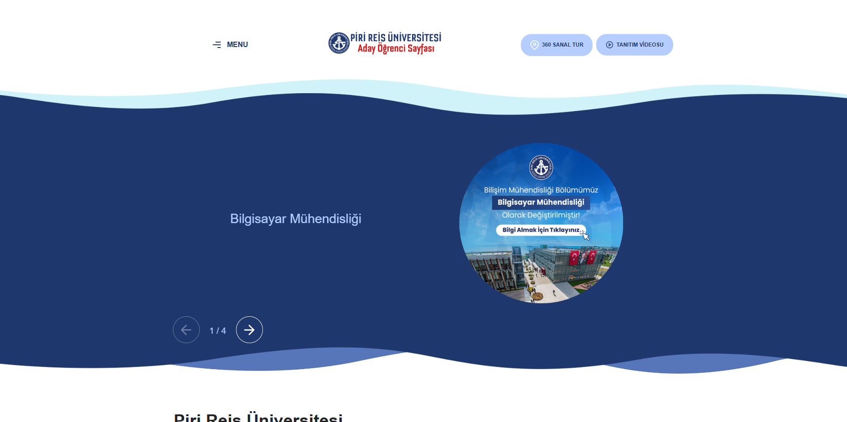This screenshot has width=847, height=422.
Task: Click the location pin icon in 360 Sanal Tur
Action: (x=534, y=45)
